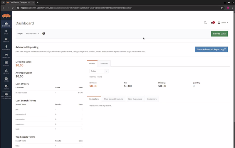Go forward in browser history
The height and width of the screenshot is (148, 235).
pyautogui.click(x=8, y=8)
